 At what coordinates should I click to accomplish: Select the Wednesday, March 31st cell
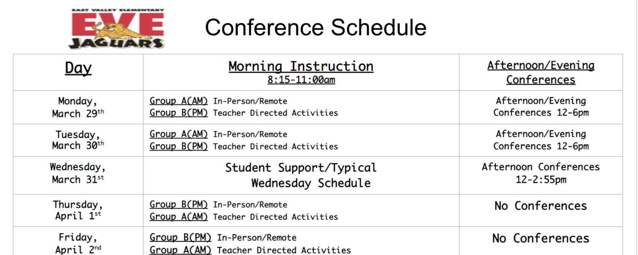click(78, 173)
